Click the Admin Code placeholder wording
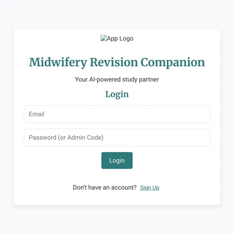Viewport: 234px width, 234px height. pyautogui.click(x=85, y=138)
